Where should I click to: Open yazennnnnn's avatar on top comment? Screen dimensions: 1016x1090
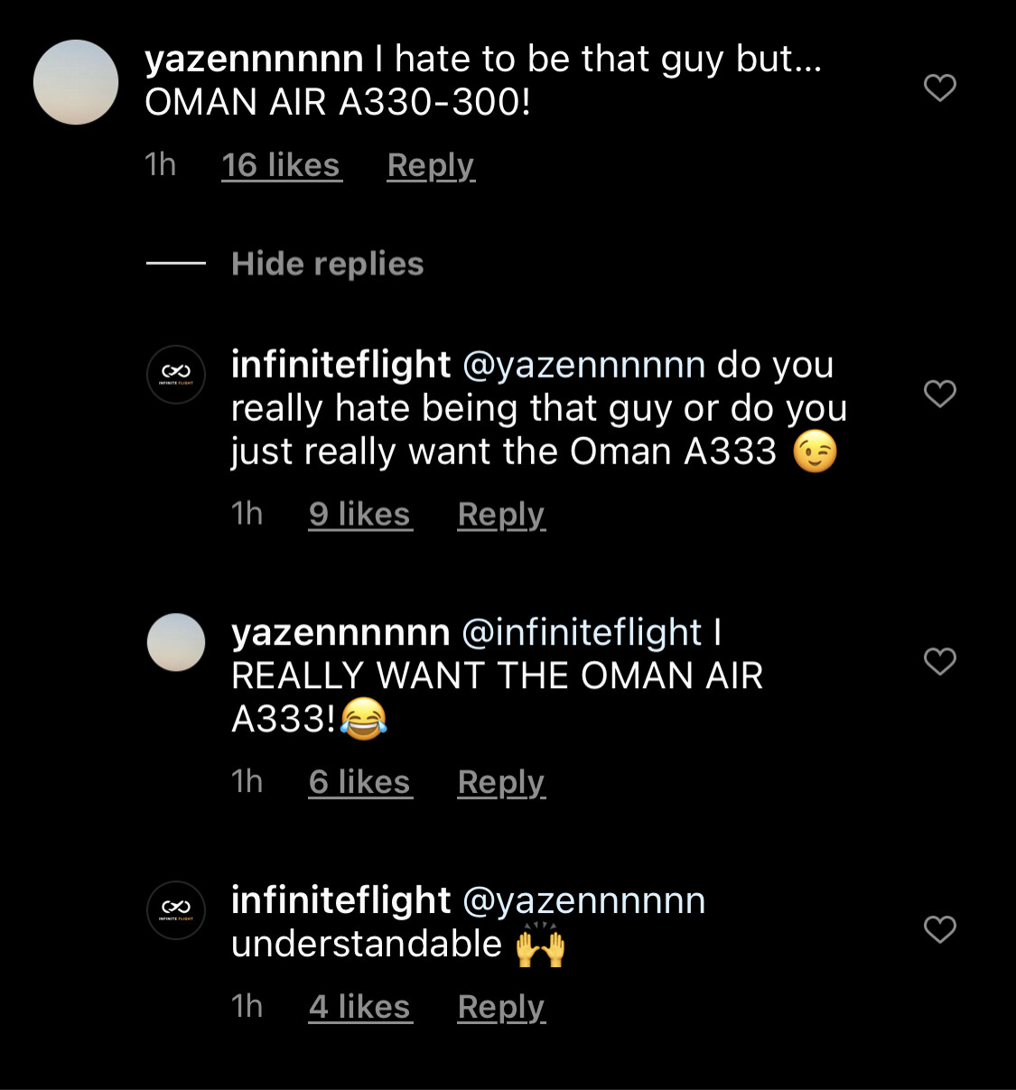pyautogui.click(x=76, y=82)
